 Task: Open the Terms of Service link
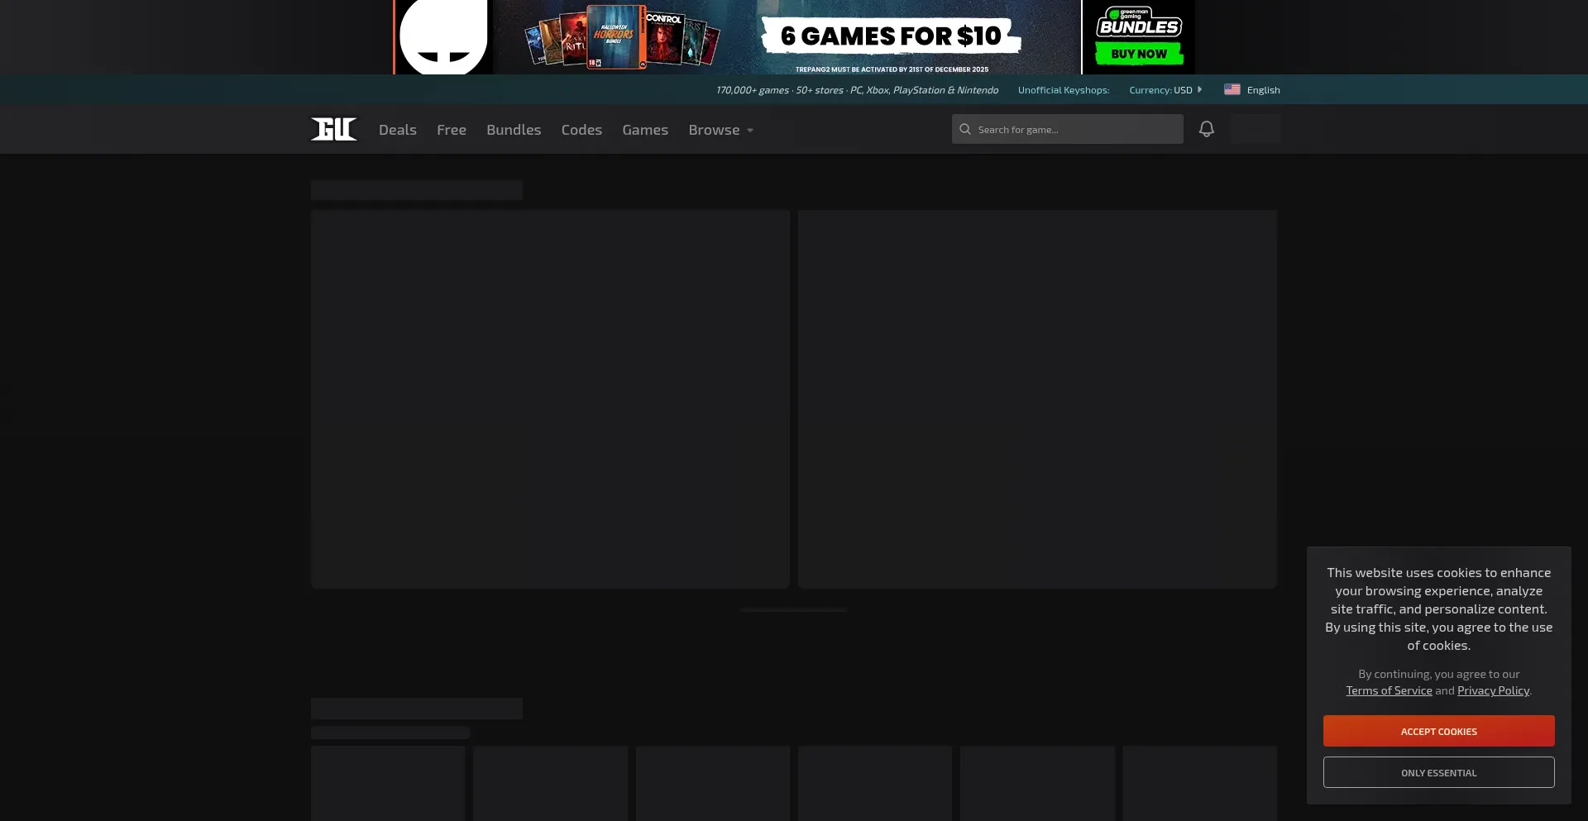pyautogui.click(x=1389, y=690)
